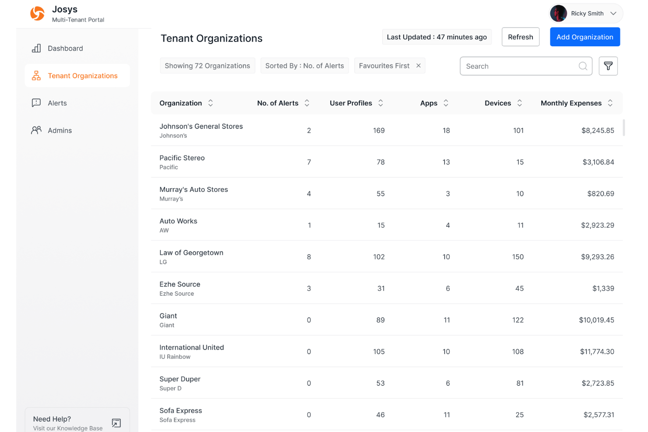The height and width of the screenshot is (432, 648).
Task: Click the Dashboard bar chart icon
Action: [36, 49]
